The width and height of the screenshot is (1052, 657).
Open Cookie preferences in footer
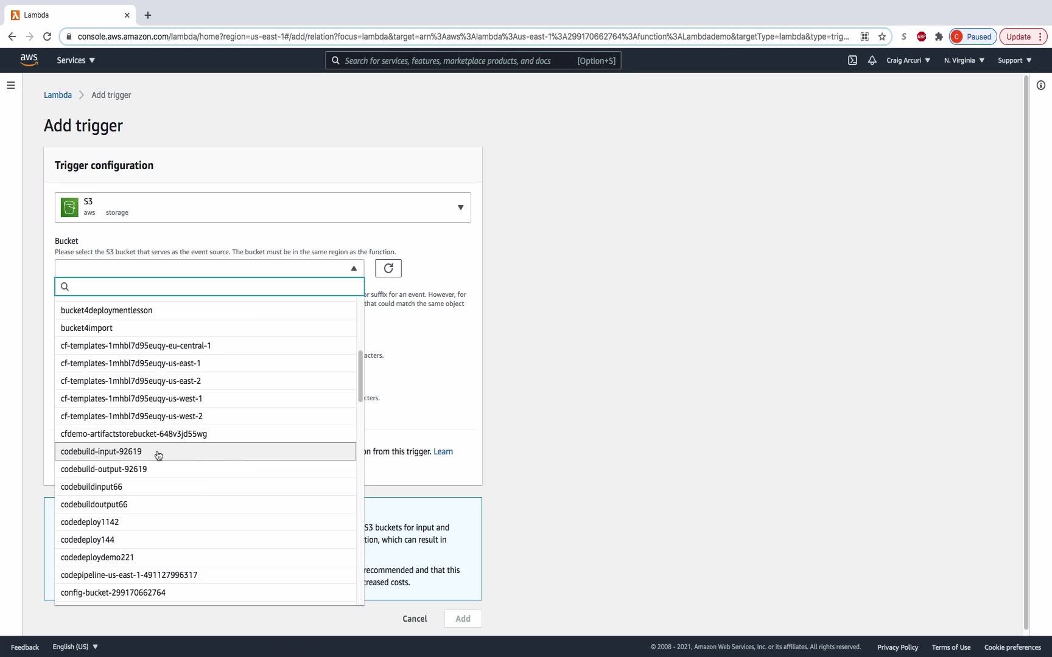click(1012, 647)
